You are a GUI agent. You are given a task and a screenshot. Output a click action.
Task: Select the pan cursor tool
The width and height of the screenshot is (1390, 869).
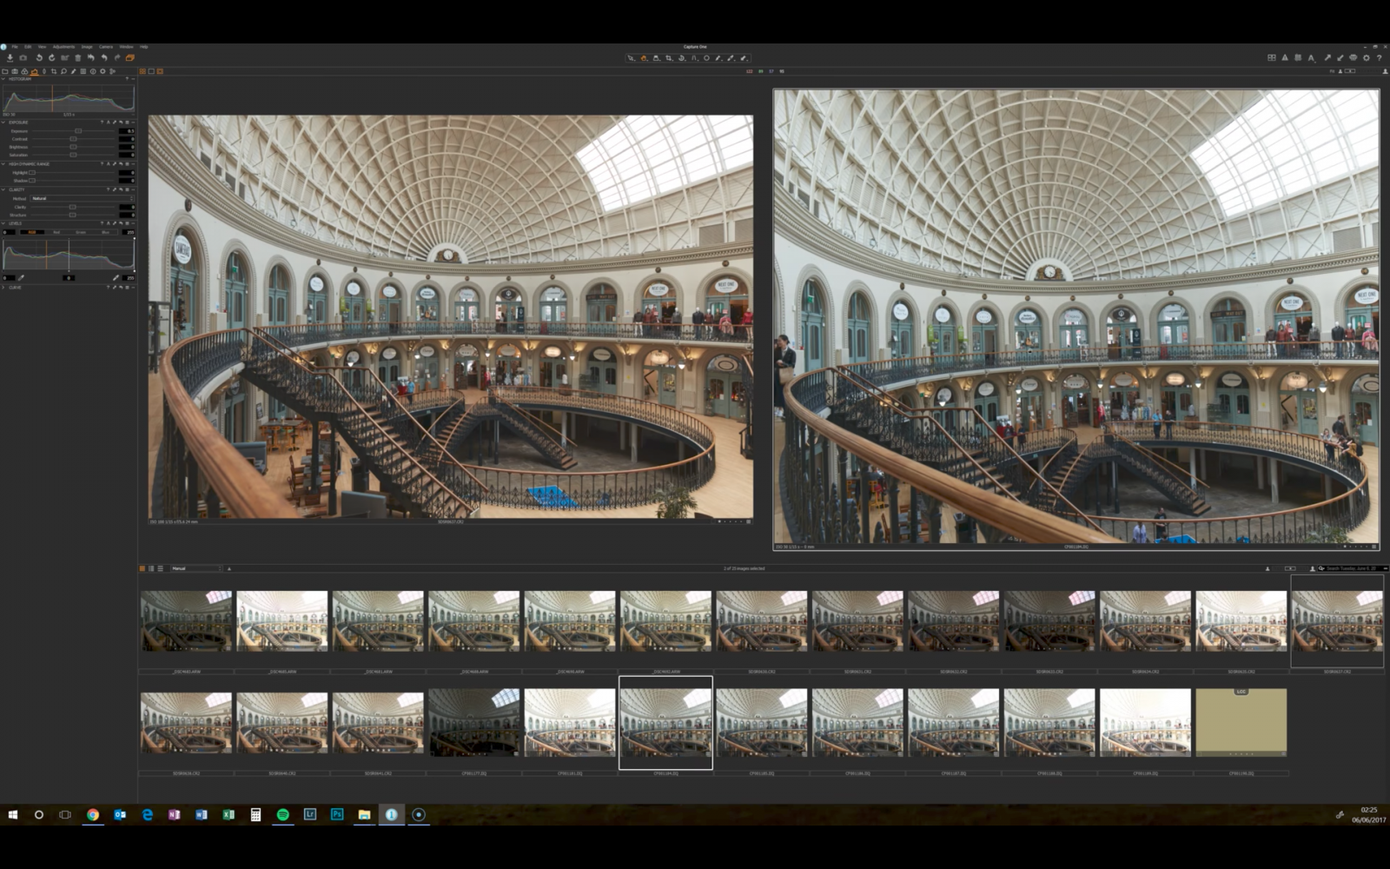(x=644, y=58)
